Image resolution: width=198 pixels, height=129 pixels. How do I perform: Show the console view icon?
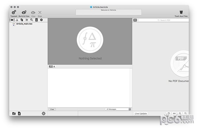[x=51, y=66]
